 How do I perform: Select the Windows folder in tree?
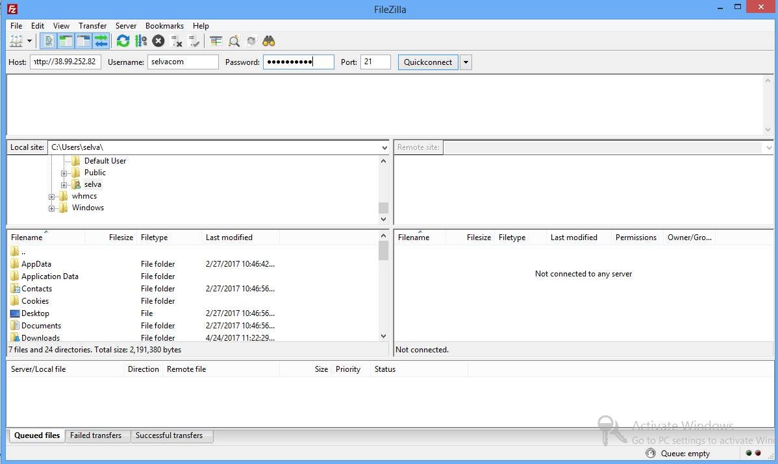pyautogui.click(x=88, y=208)
